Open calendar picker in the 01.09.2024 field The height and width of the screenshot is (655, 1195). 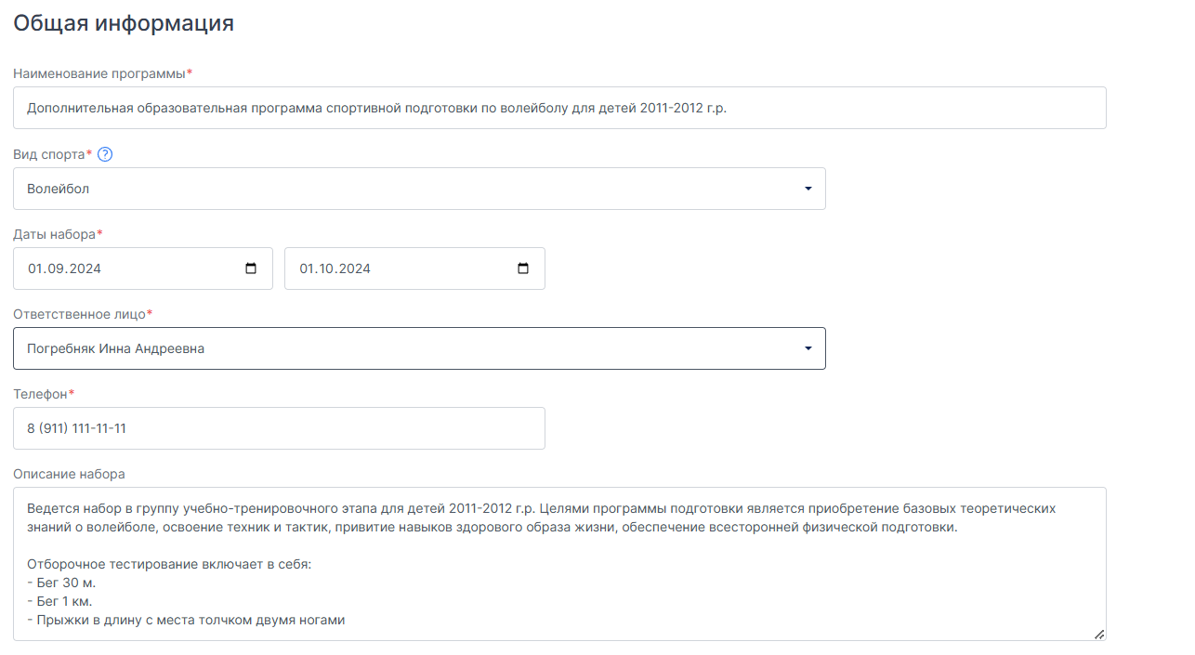click(x=251, y=269)
